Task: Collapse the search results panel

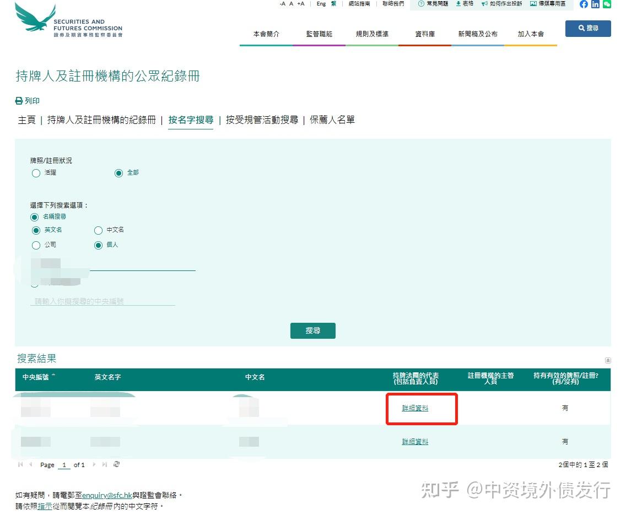Action: point(608,360)
